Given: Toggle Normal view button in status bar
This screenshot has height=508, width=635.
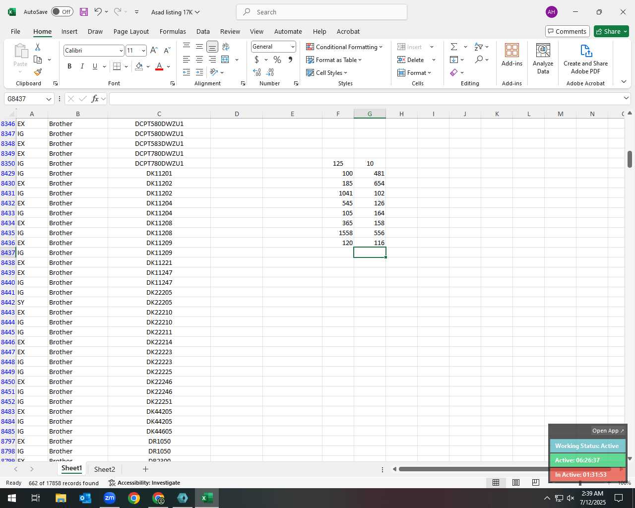Looking at the screenshot, I should click(496, 483).
